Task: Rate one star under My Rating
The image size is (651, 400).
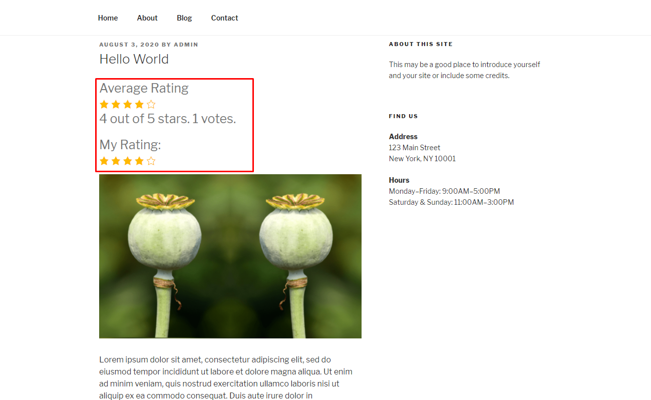Action: pyautogui.click(x=104, y=161)
